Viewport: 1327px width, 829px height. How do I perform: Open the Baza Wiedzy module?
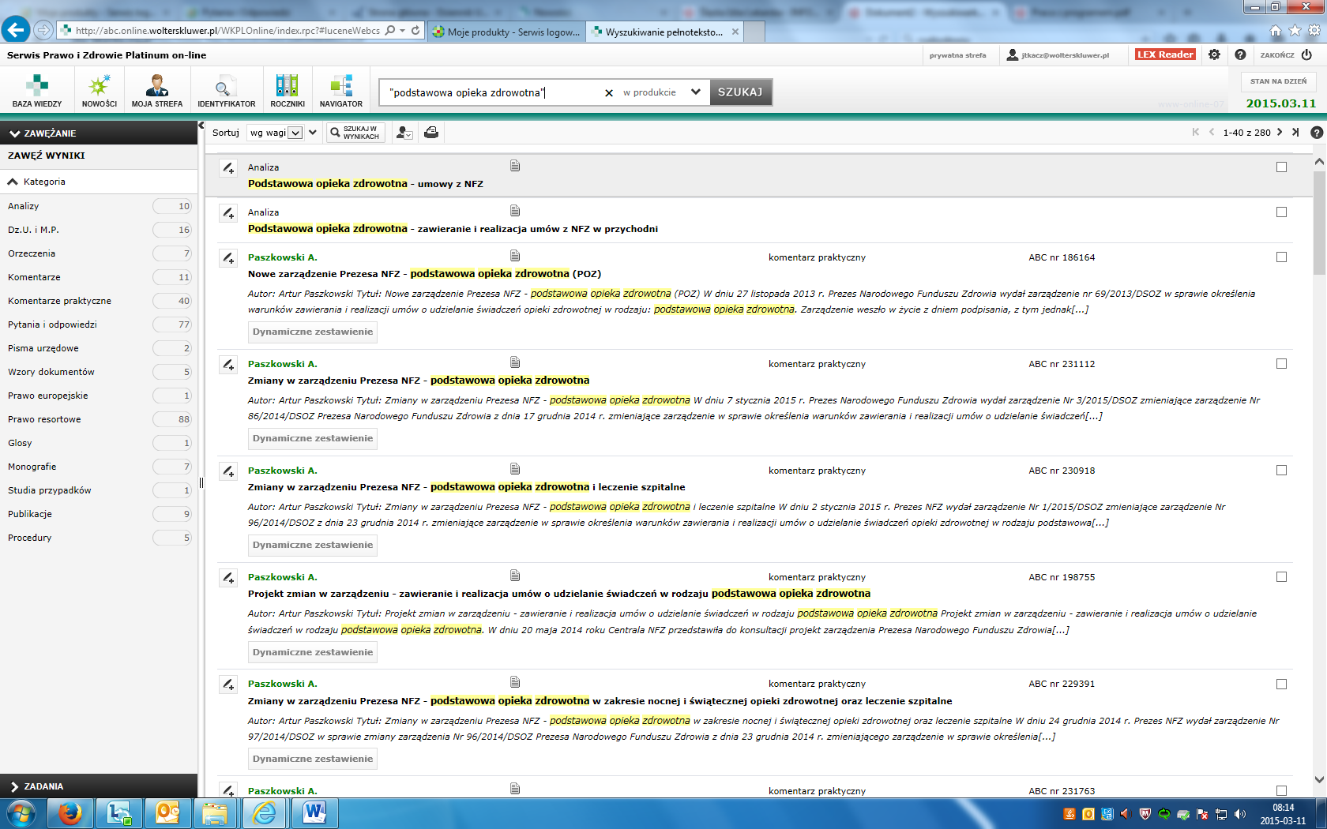(x=37, y=91)
